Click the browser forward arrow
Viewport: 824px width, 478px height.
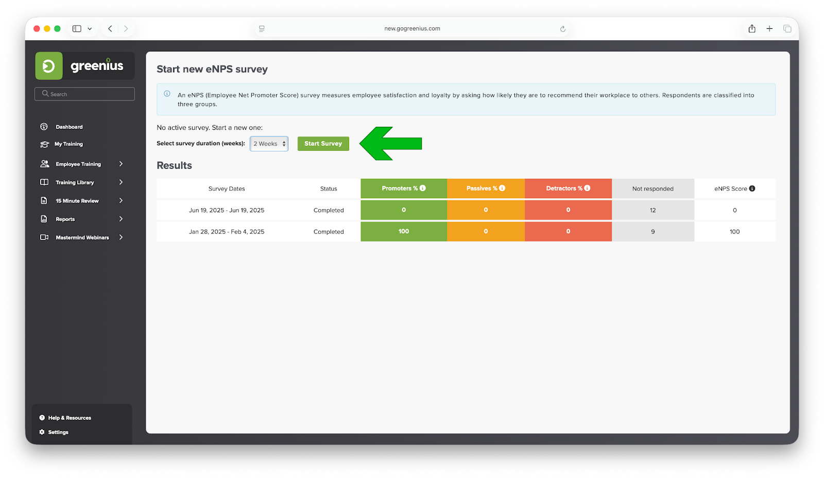pos(126,29)
